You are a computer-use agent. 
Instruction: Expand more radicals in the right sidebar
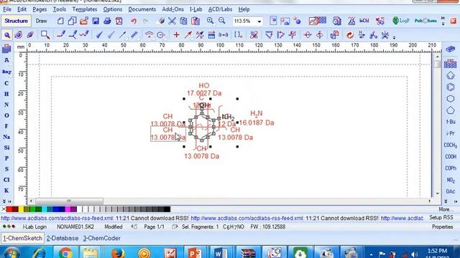446,201
